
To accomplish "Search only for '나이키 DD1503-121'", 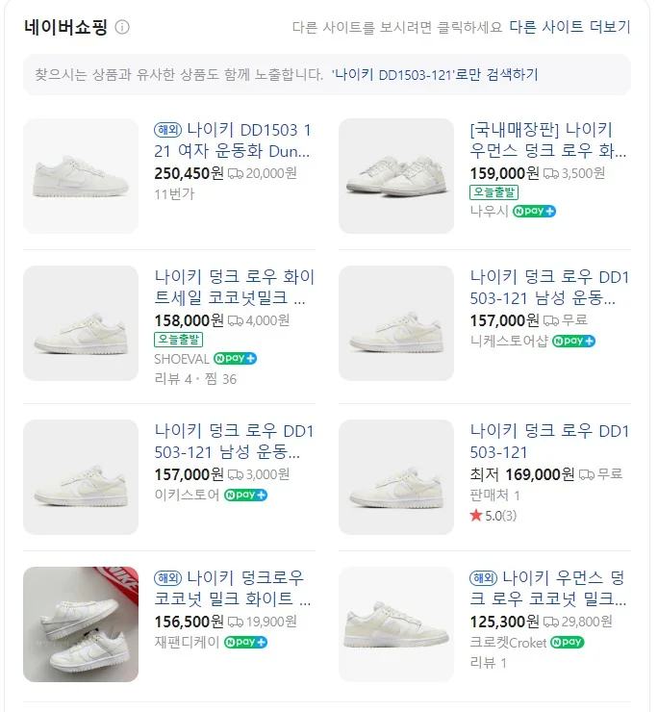I will click(435, 74).
